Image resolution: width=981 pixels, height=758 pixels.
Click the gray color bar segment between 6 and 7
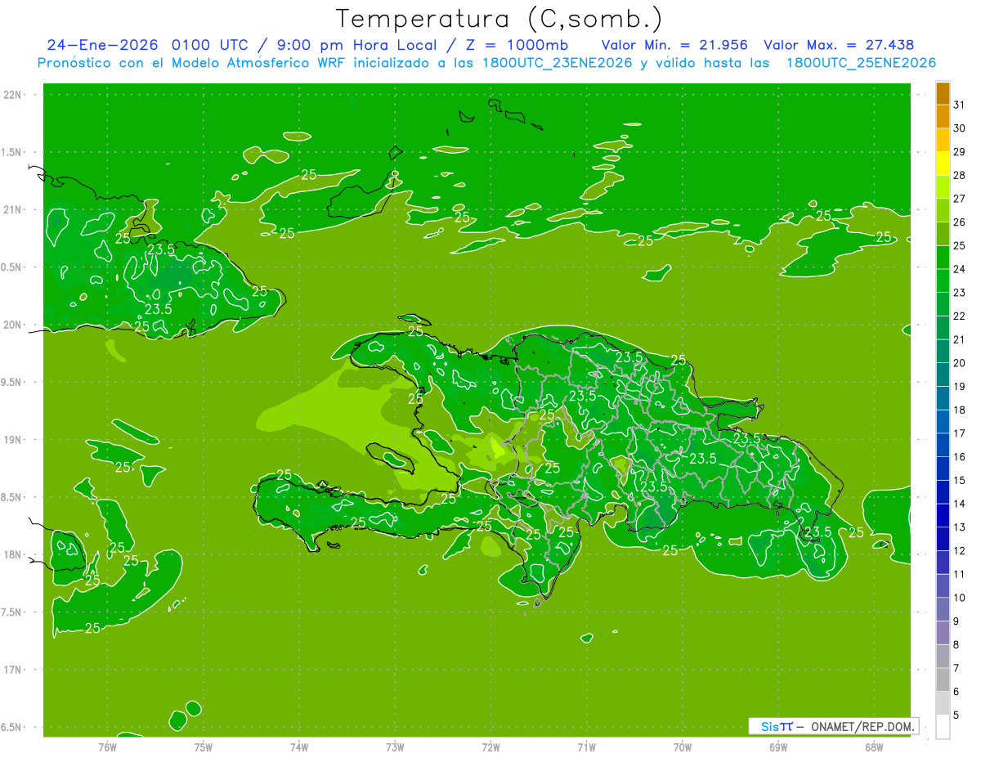(943, 680)
